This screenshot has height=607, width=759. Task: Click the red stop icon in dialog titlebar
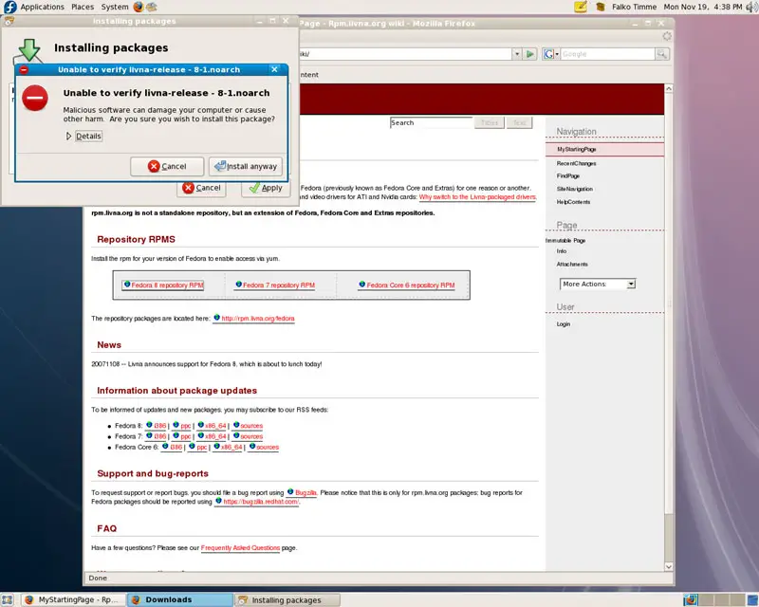[x=24, y=69]
